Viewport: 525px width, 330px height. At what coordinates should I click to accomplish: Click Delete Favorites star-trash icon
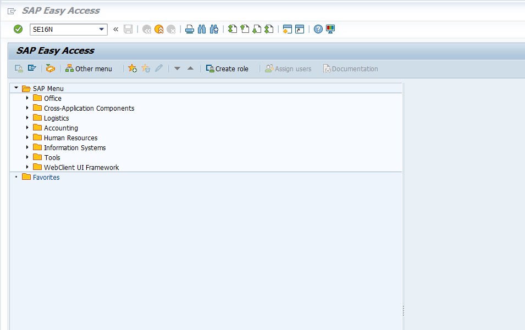(x=146, y=69)
